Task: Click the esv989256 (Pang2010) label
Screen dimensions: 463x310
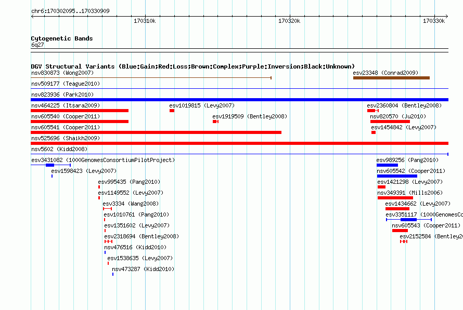Action: pyautogui.click(x=407, y=160)
